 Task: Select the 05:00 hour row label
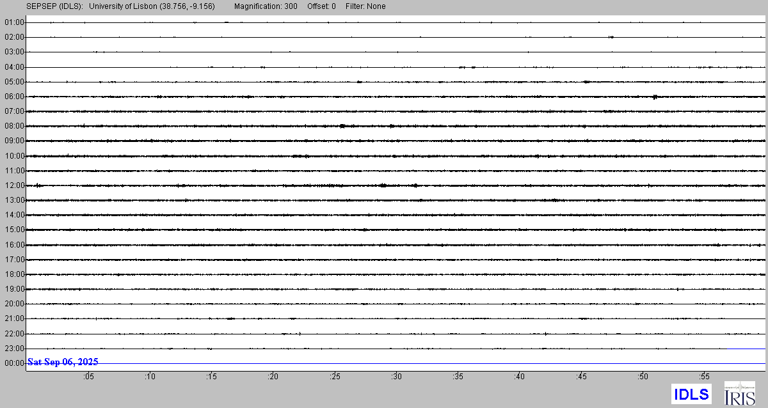tap(13, 82)
